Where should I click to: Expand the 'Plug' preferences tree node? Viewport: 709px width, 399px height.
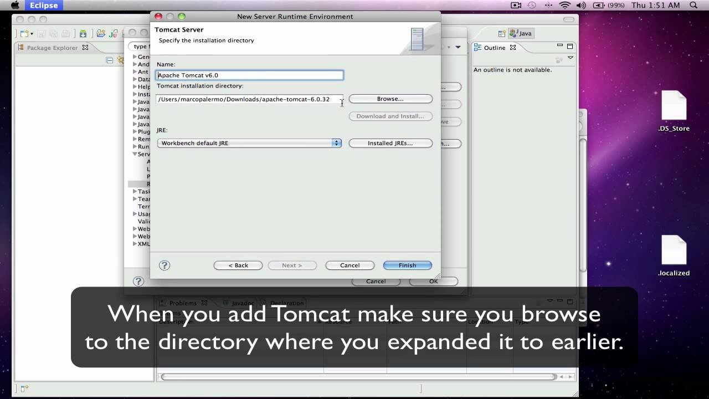(x=135, y=132)
